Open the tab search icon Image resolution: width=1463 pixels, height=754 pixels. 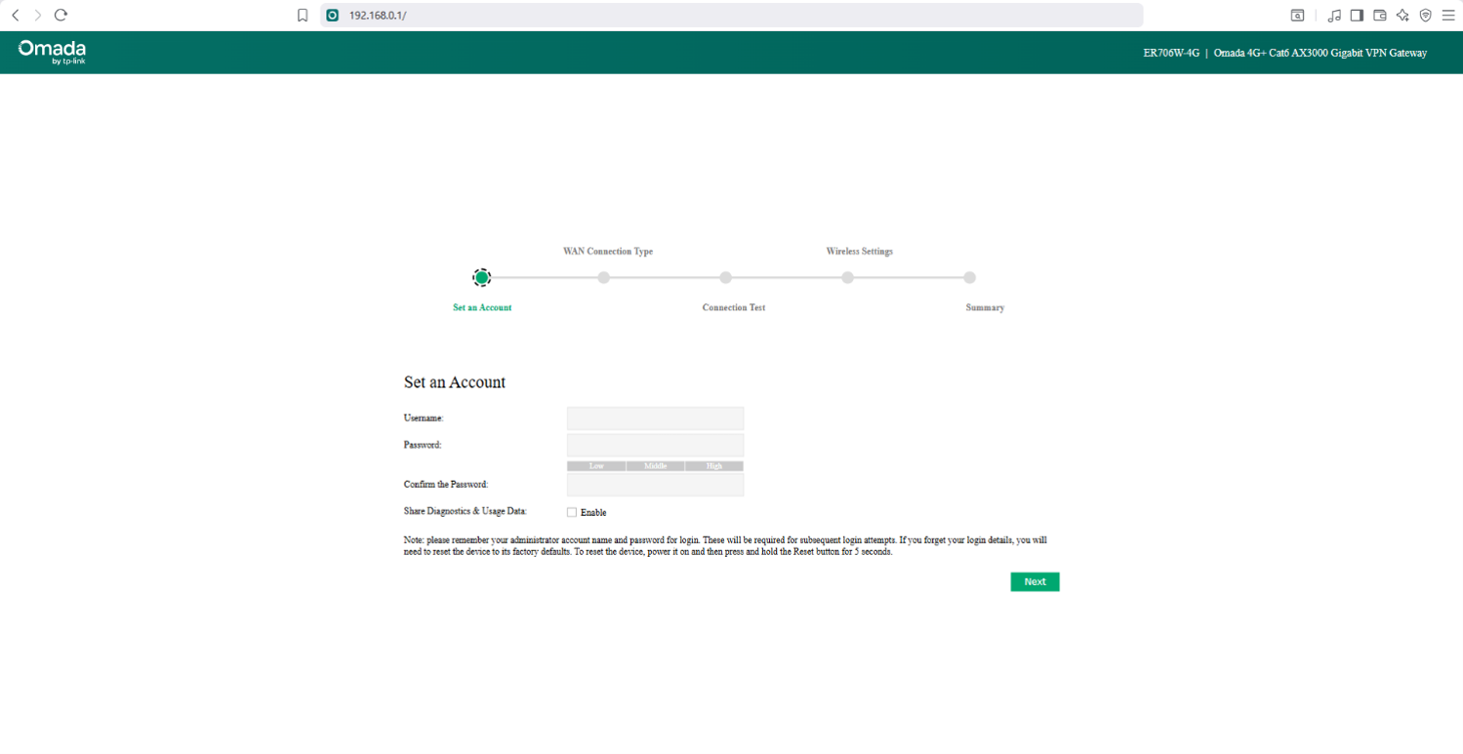(1297, 16)
